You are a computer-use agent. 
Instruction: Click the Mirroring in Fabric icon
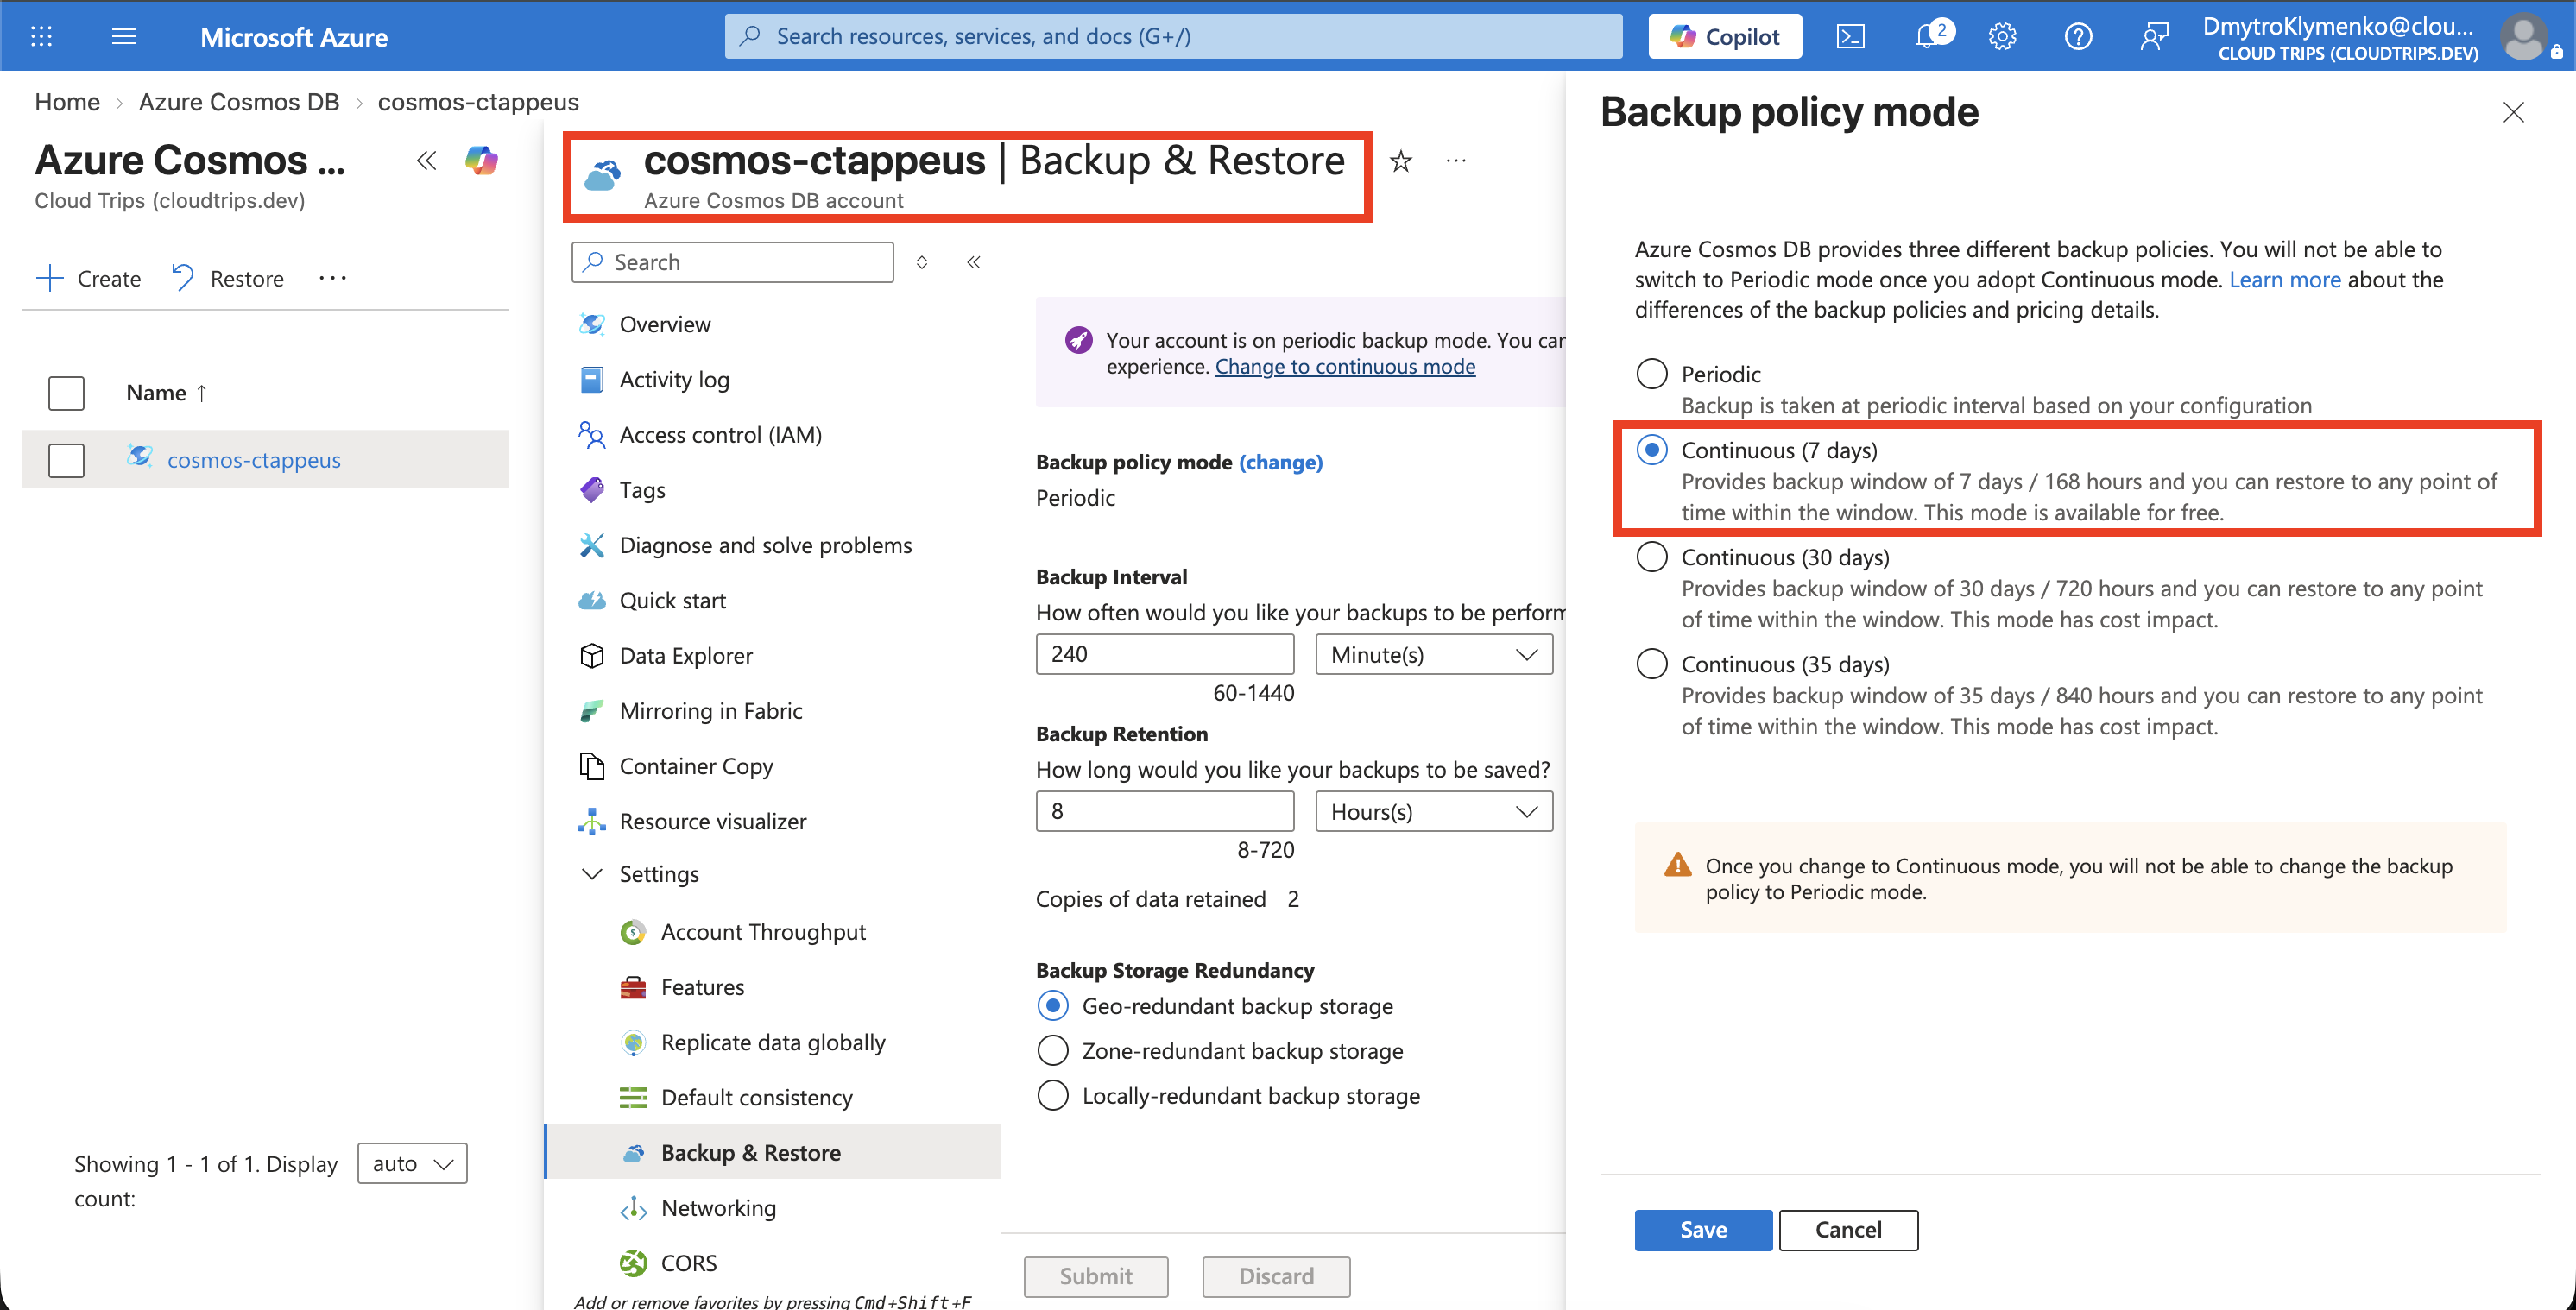pos(592,711)
